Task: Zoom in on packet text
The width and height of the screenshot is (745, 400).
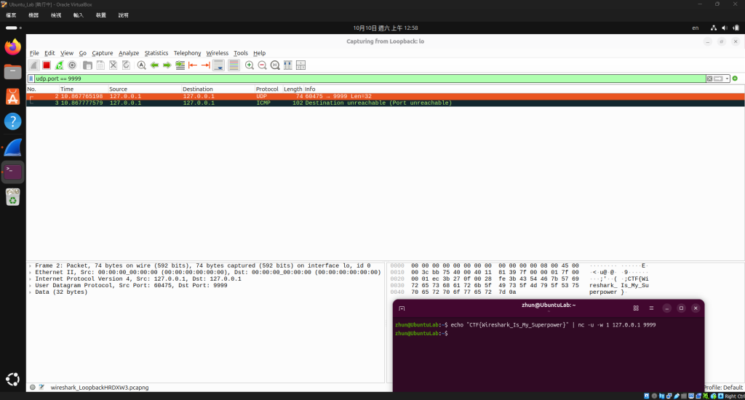Action: (x=250, y=65)
